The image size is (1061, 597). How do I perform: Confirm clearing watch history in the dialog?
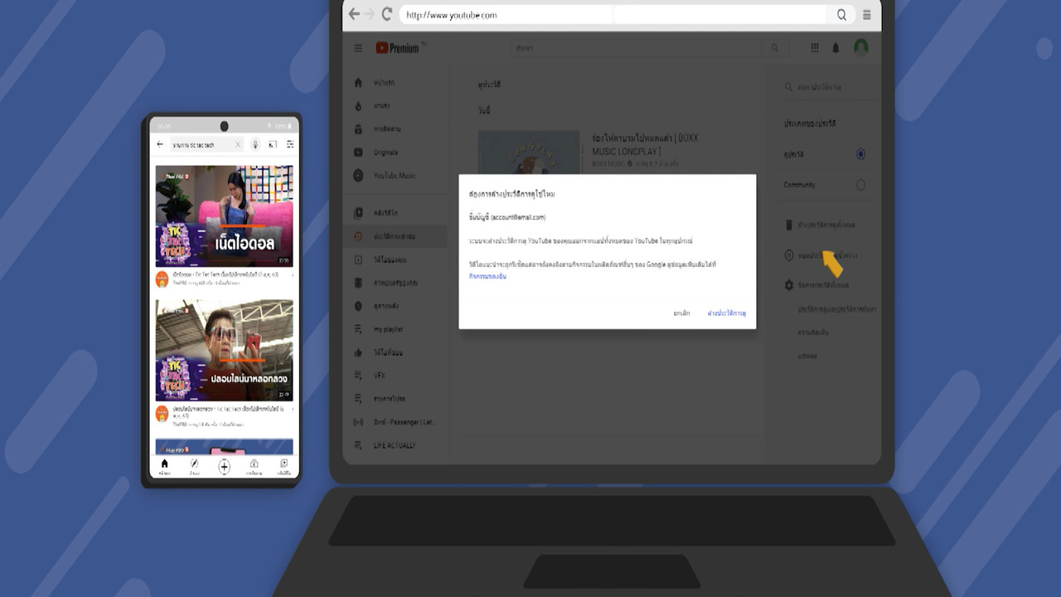tap(726, 313)
